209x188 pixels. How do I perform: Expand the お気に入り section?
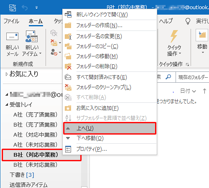(x=7, y=74)
